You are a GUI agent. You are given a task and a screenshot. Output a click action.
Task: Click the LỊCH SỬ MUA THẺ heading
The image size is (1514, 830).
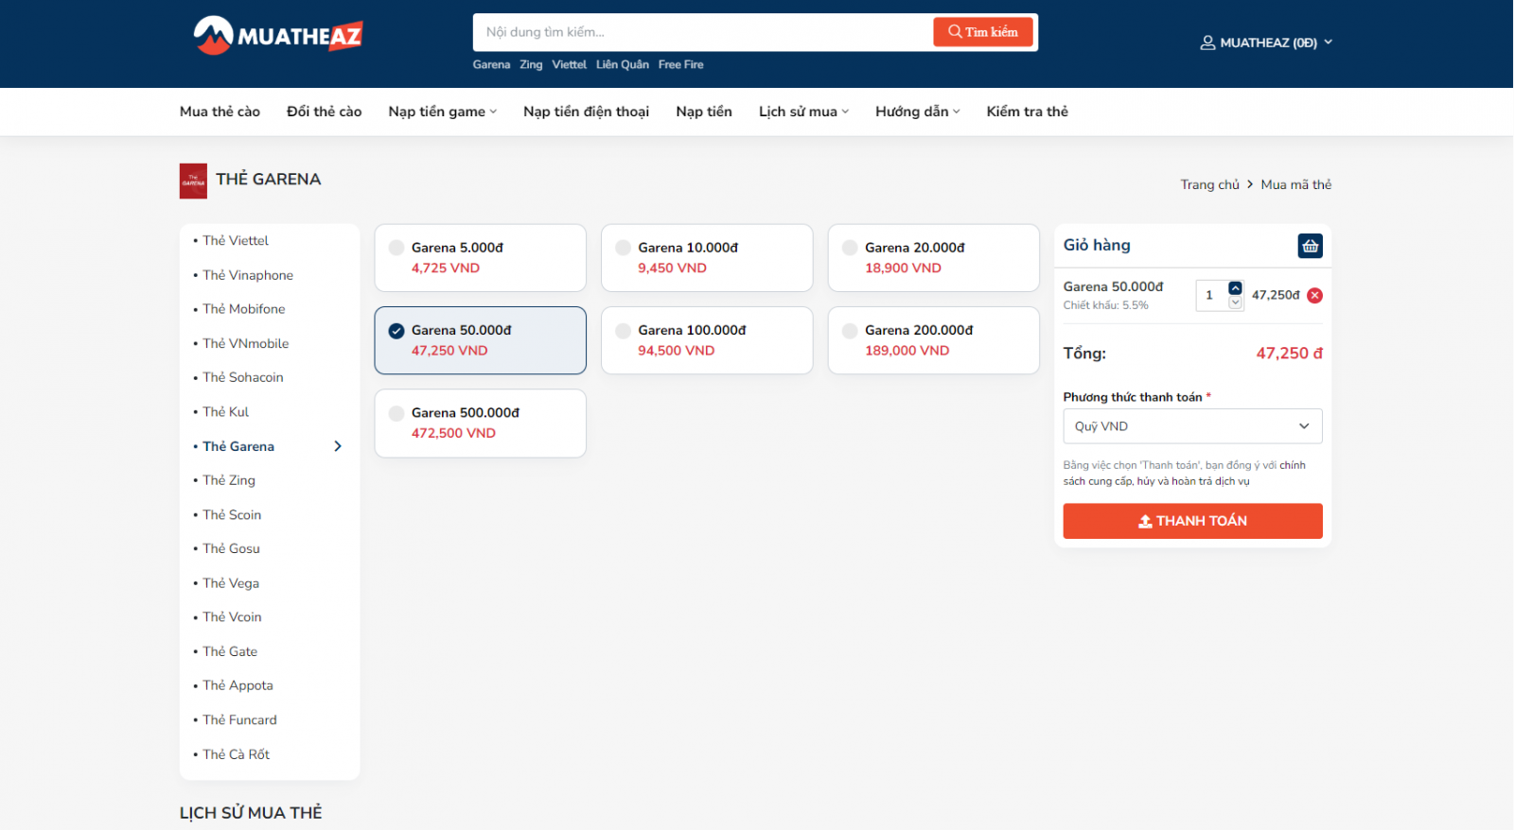(x=251, y=813)
